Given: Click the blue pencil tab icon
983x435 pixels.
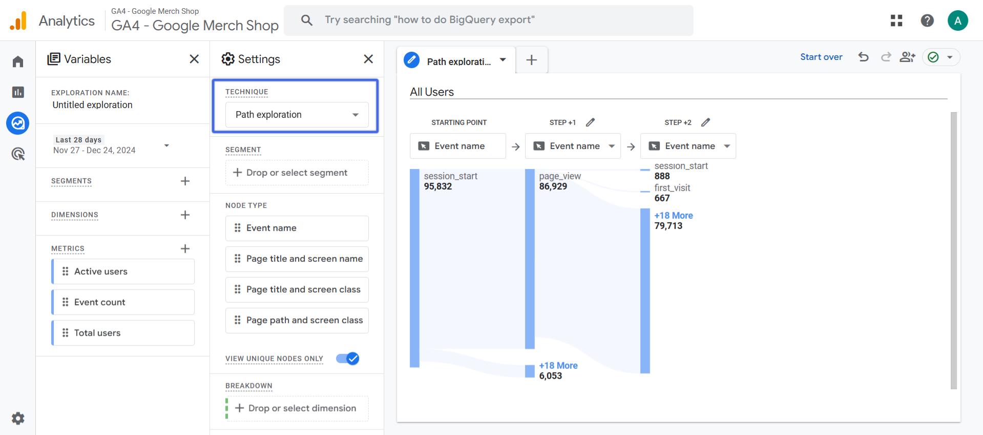Looking at the screenshot, I should click(x=412, y=60).
